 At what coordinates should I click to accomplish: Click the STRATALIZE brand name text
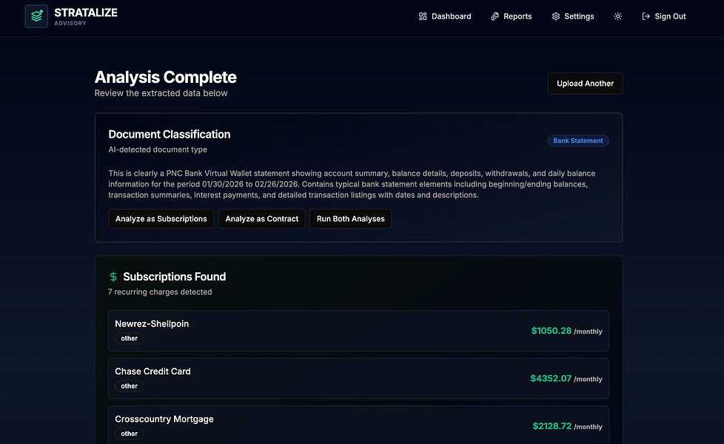(x=86, y=13)
